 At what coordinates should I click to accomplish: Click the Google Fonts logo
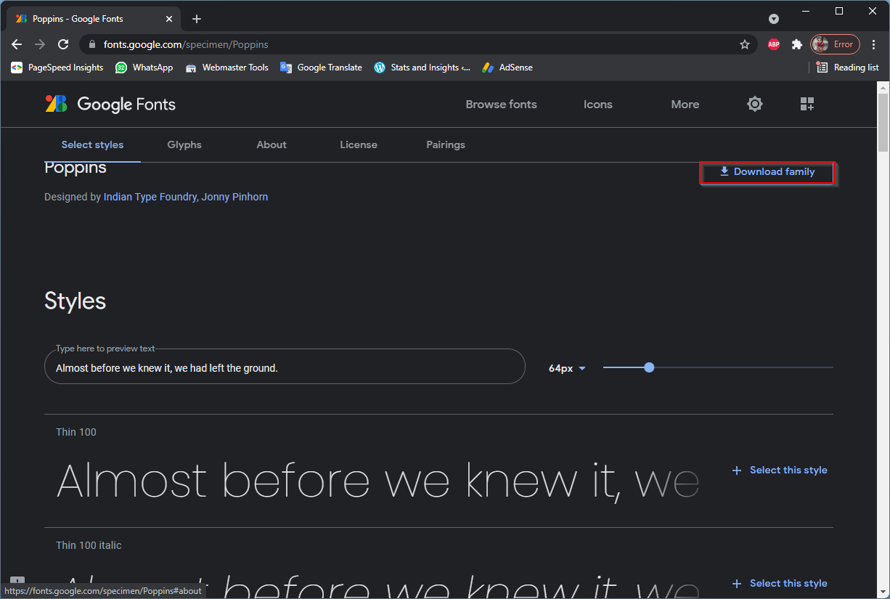[x=110, y=104]
